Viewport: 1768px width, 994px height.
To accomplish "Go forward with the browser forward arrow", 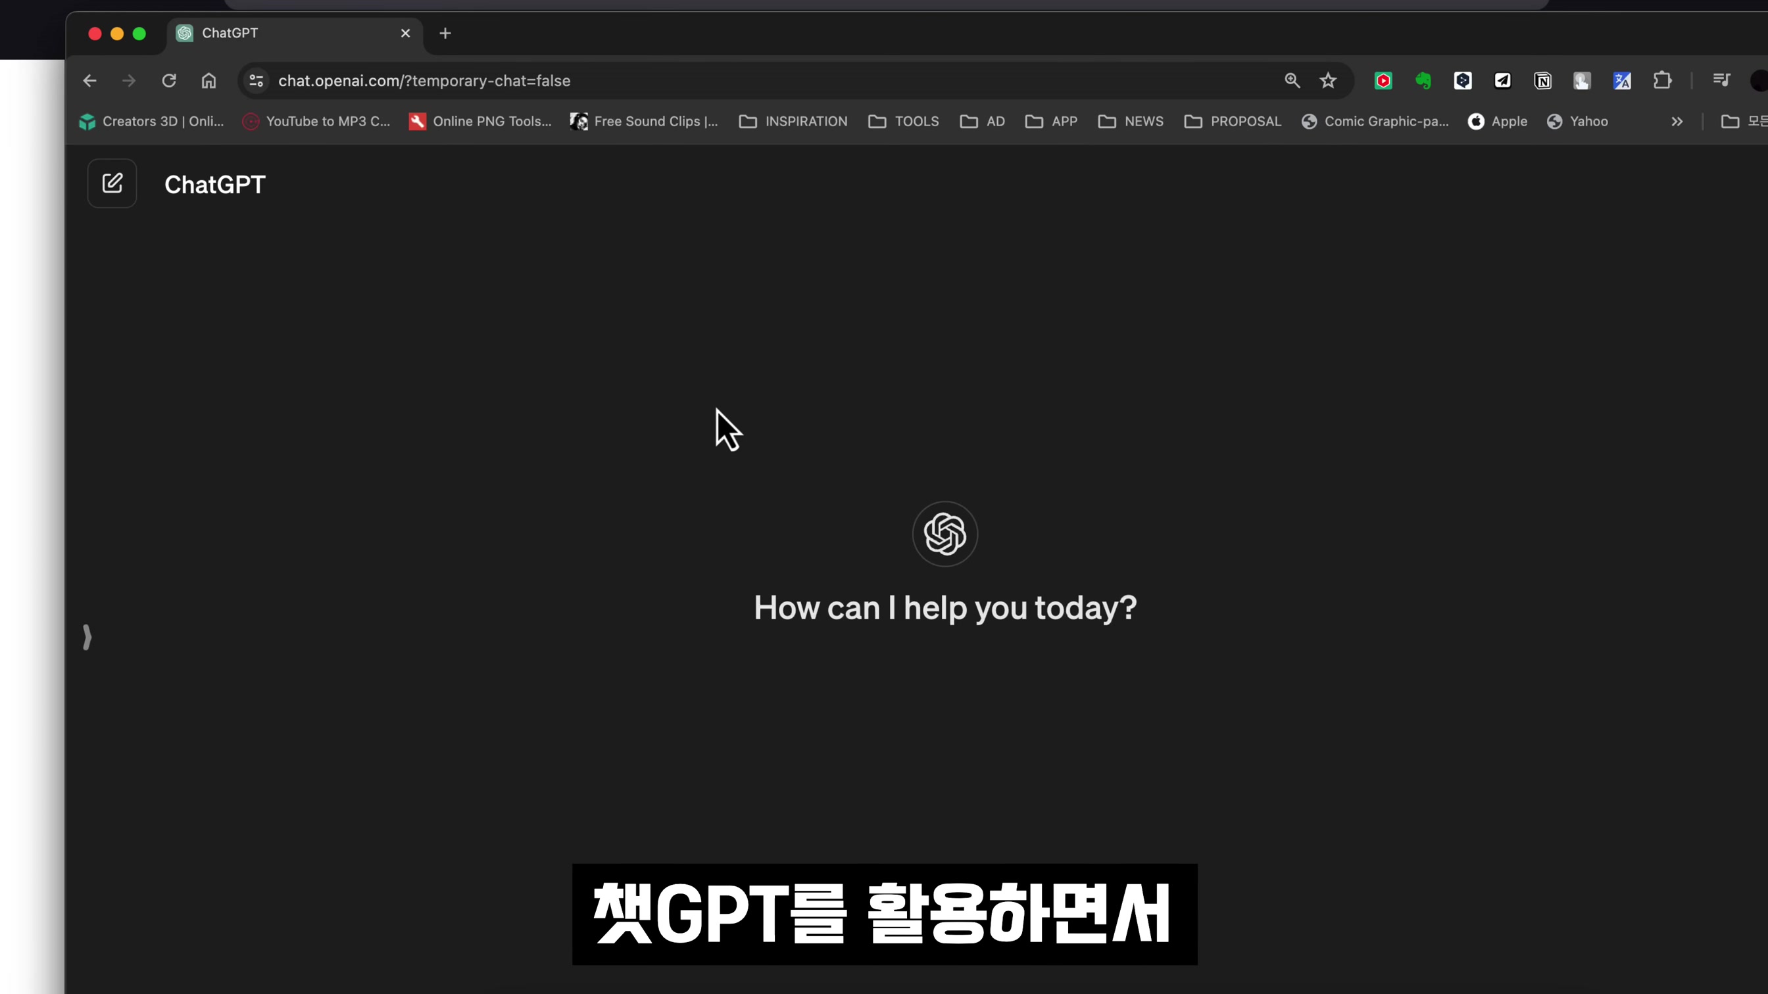I will coord(129,81).
